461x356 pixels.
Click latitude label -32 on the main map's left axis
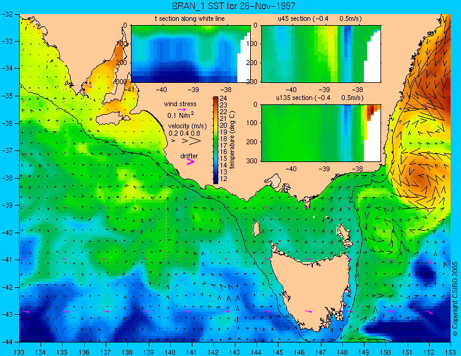click(7, 14)
